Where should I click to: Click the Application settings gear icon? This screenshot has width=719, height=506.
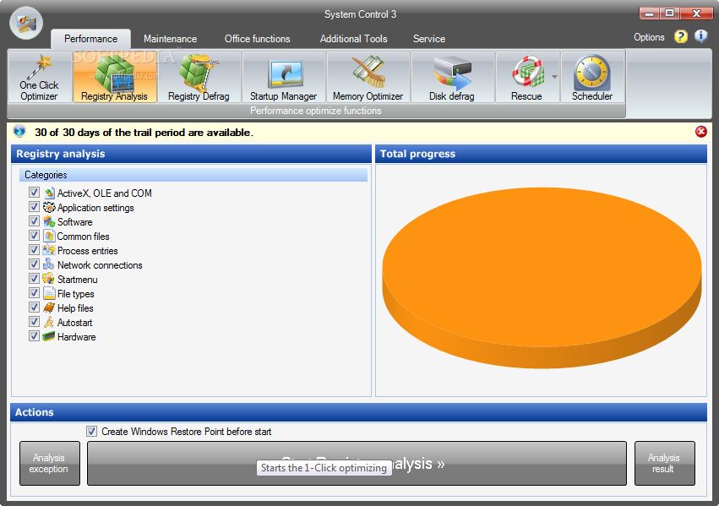(x=49, y=207)
